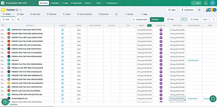Click priority M badge for Unknown contact
The height and width of the screenshot is (107, 217).
[63, 60]
